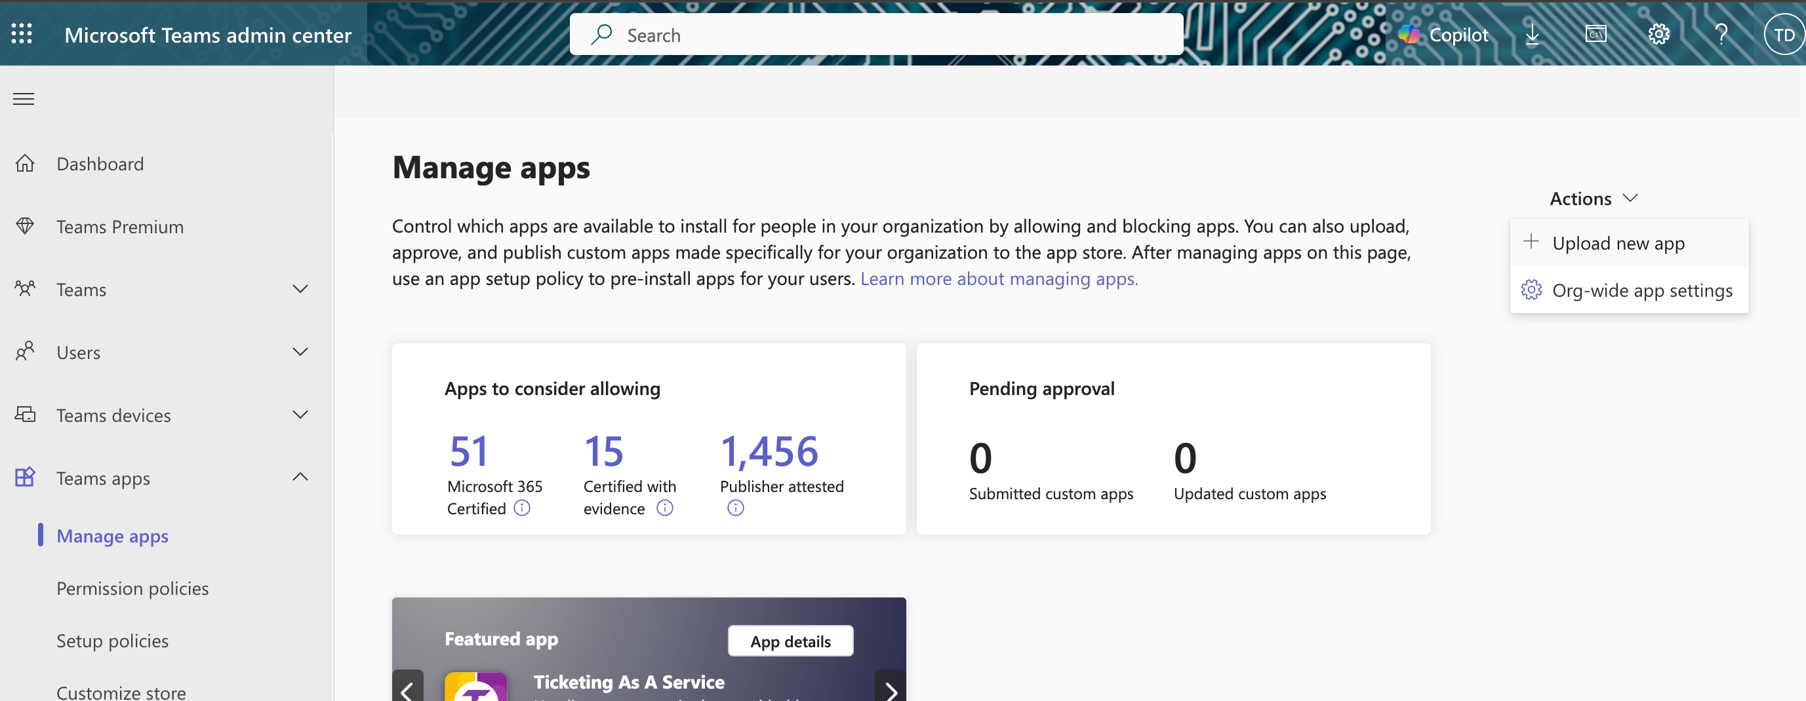Click the Apps to consider allowing heading

click(x=552, y=388)
